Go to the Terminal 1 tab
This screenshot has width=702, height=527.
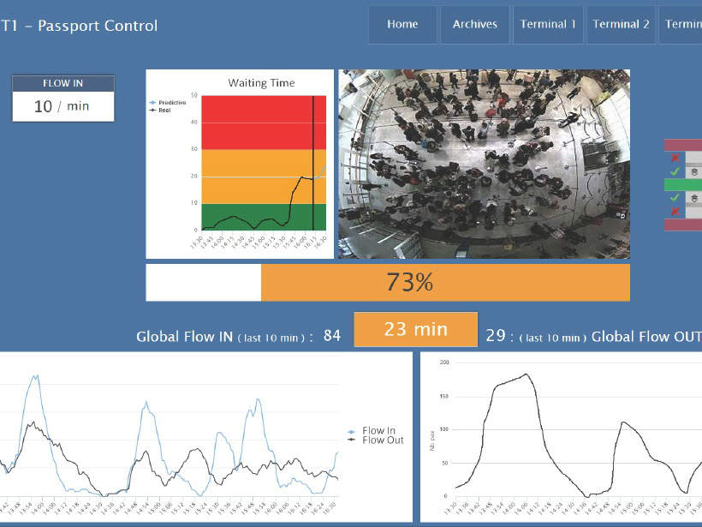click(x=548, y=25)
